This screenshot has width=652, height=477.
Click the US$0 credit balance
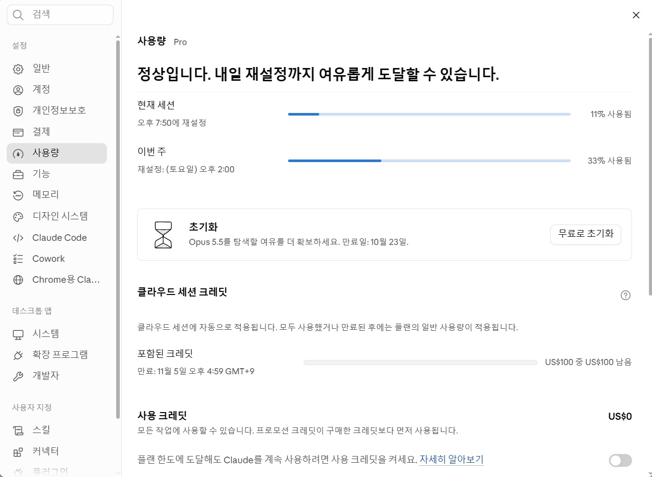620,416
